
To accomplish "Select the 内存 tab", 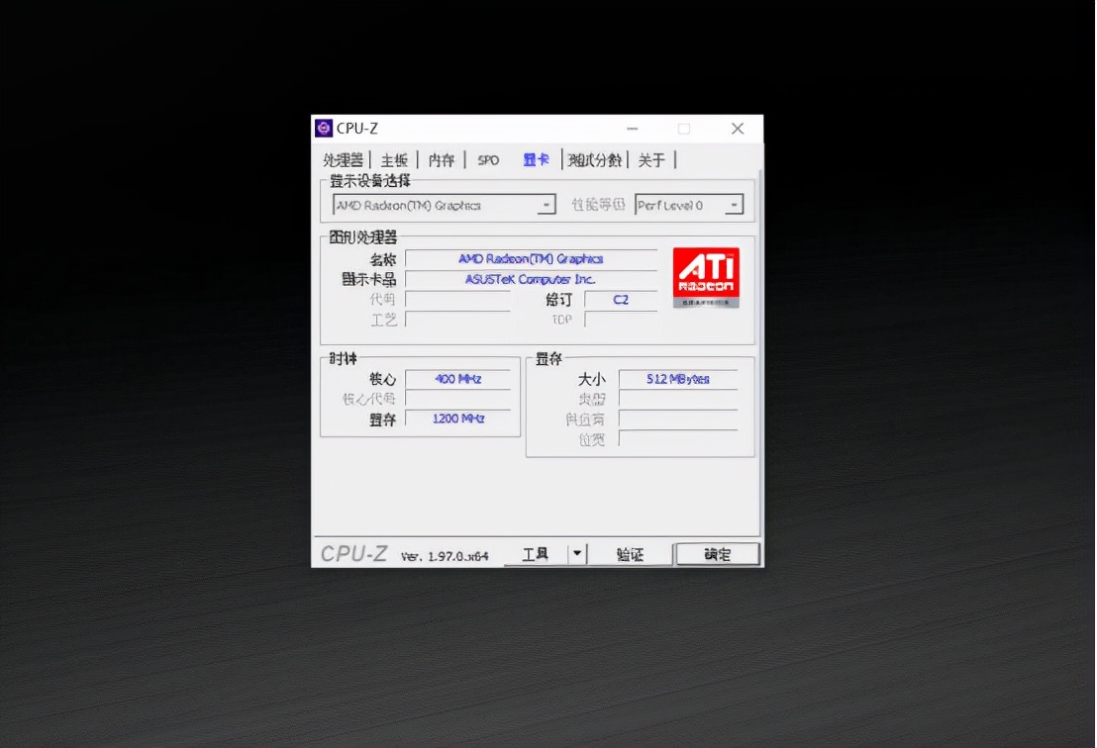I will tap(441, 158).
